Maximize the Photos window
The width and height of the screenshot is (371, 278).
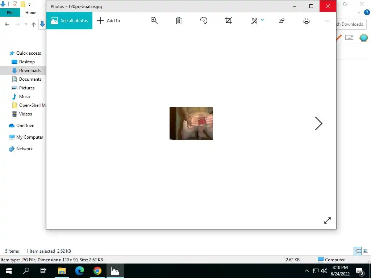[311, 6]
